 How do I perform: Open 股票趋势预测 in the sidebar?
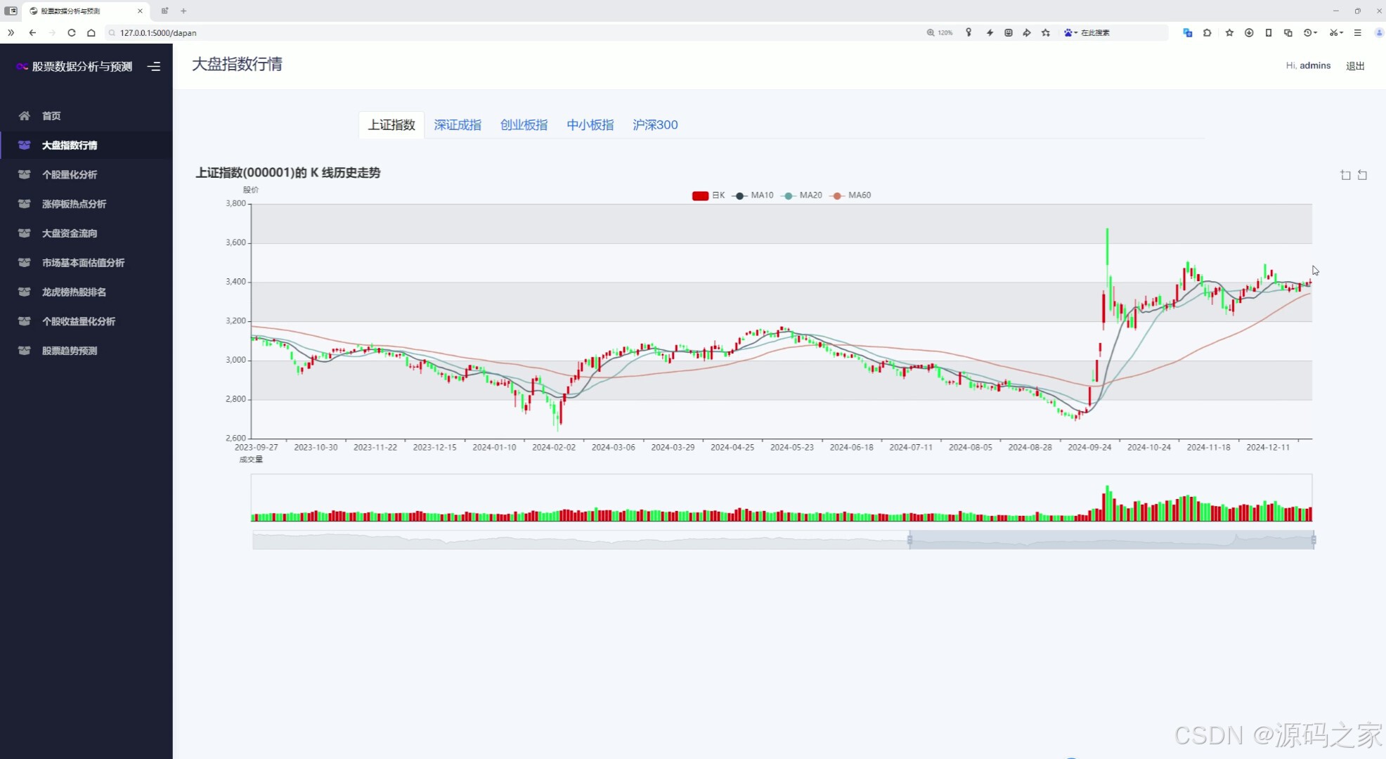click(70, 351)
